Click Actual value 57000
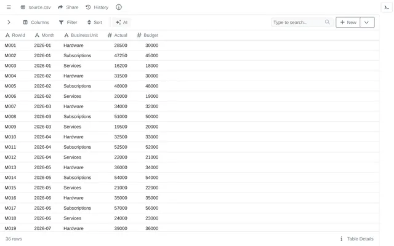The width and height of the screenshot is (394, 246). [x=121, y=208]
